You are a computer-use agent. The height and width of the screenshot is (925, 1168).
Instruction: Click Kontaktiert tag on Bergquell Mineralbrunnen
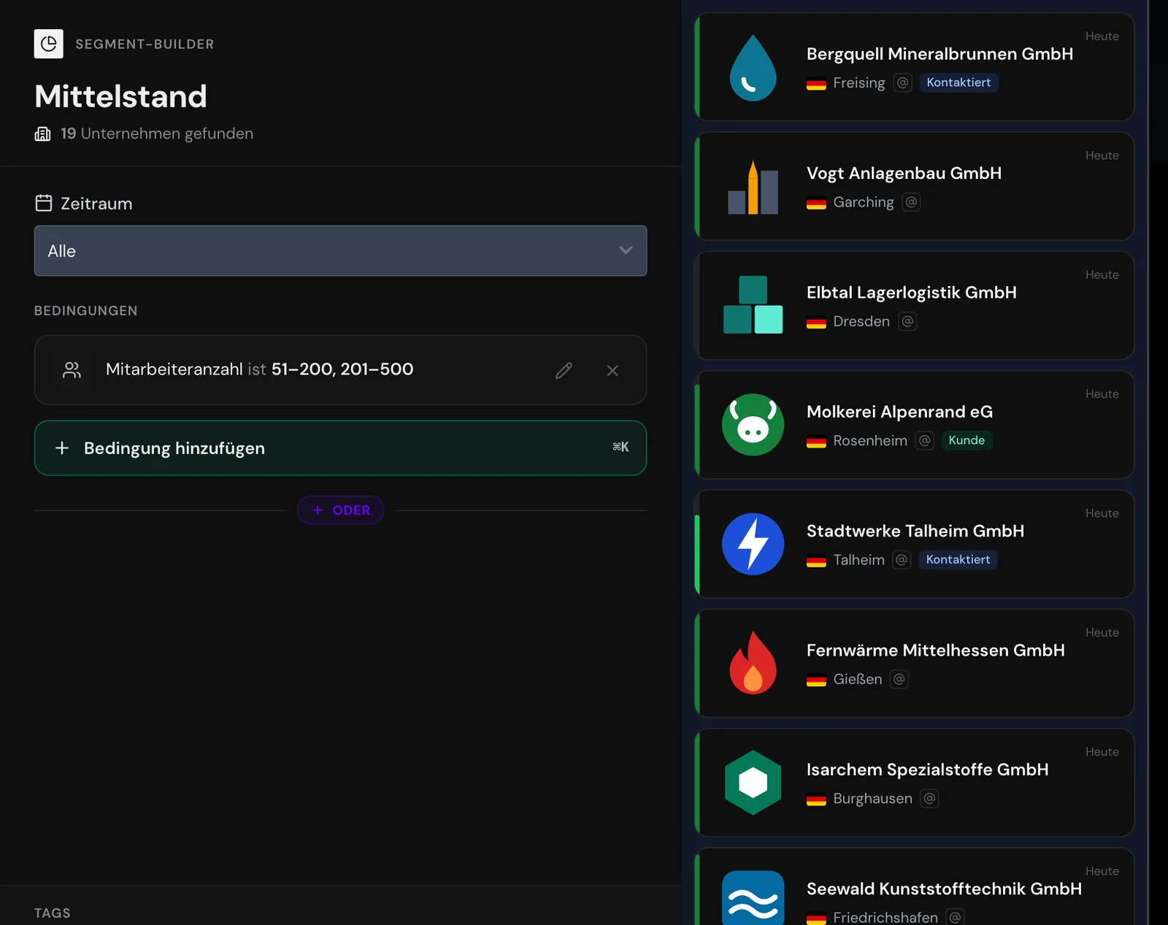(958, 82)
